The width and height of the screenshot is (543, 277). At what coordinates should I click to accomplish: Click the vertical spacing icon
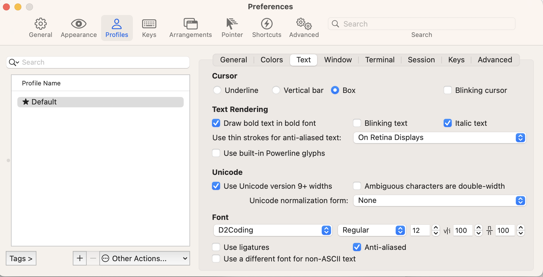point(489,230)
